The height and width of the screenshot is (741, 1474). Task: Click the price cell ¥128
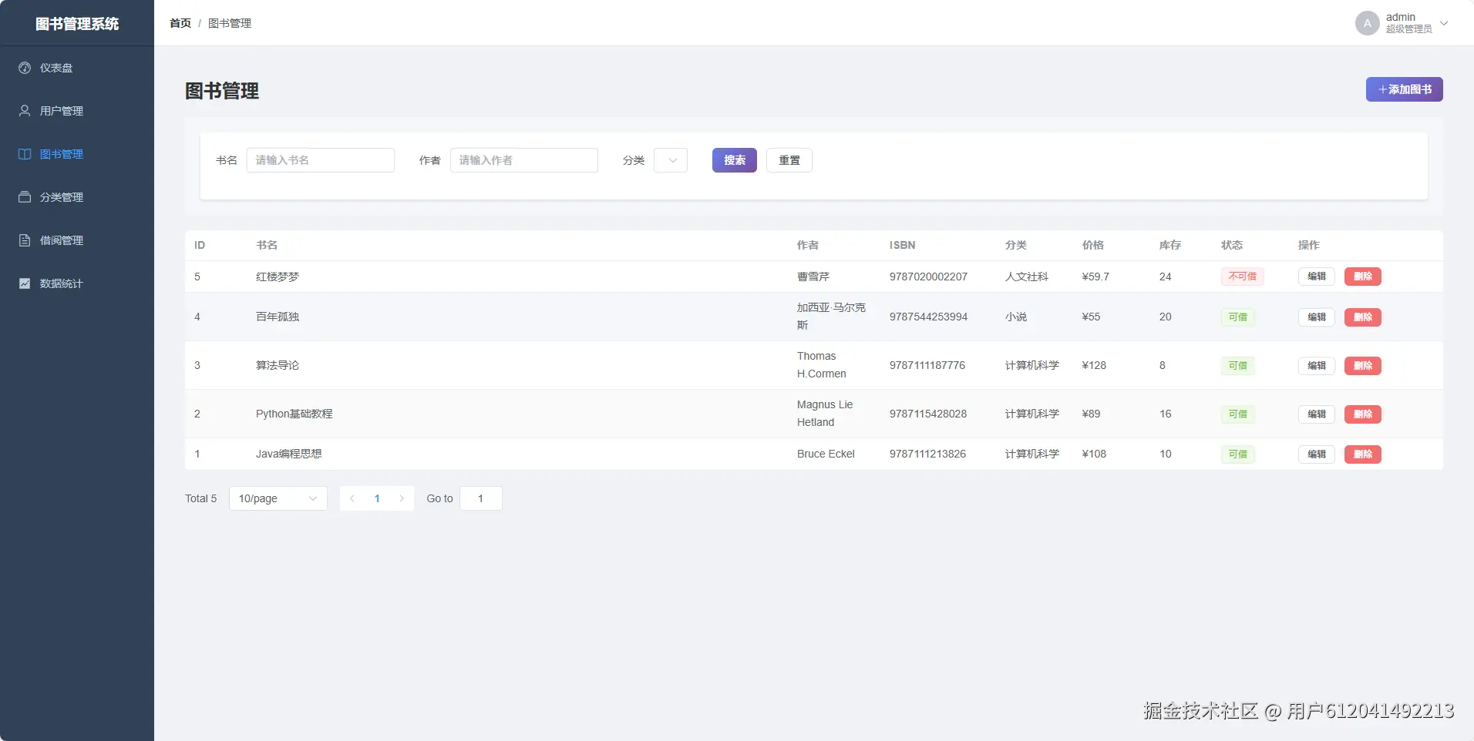(1094, 365)
